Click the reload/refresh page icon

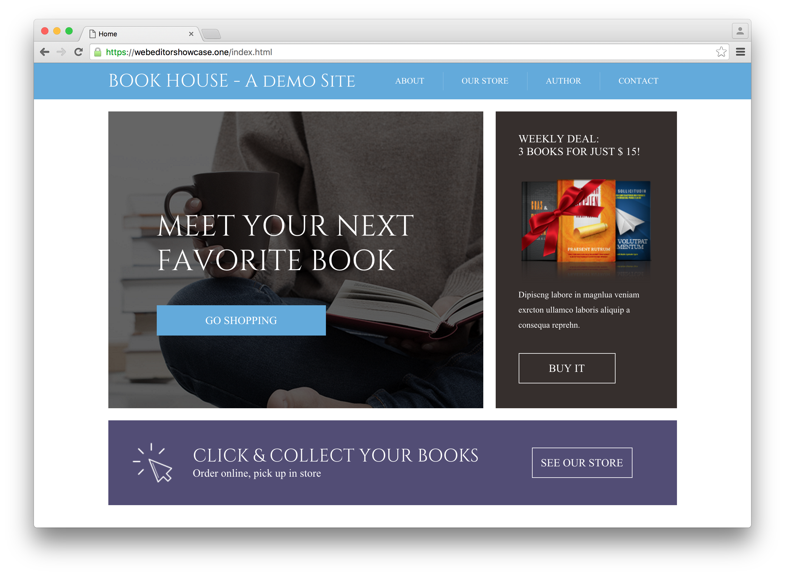click(77, 52)
